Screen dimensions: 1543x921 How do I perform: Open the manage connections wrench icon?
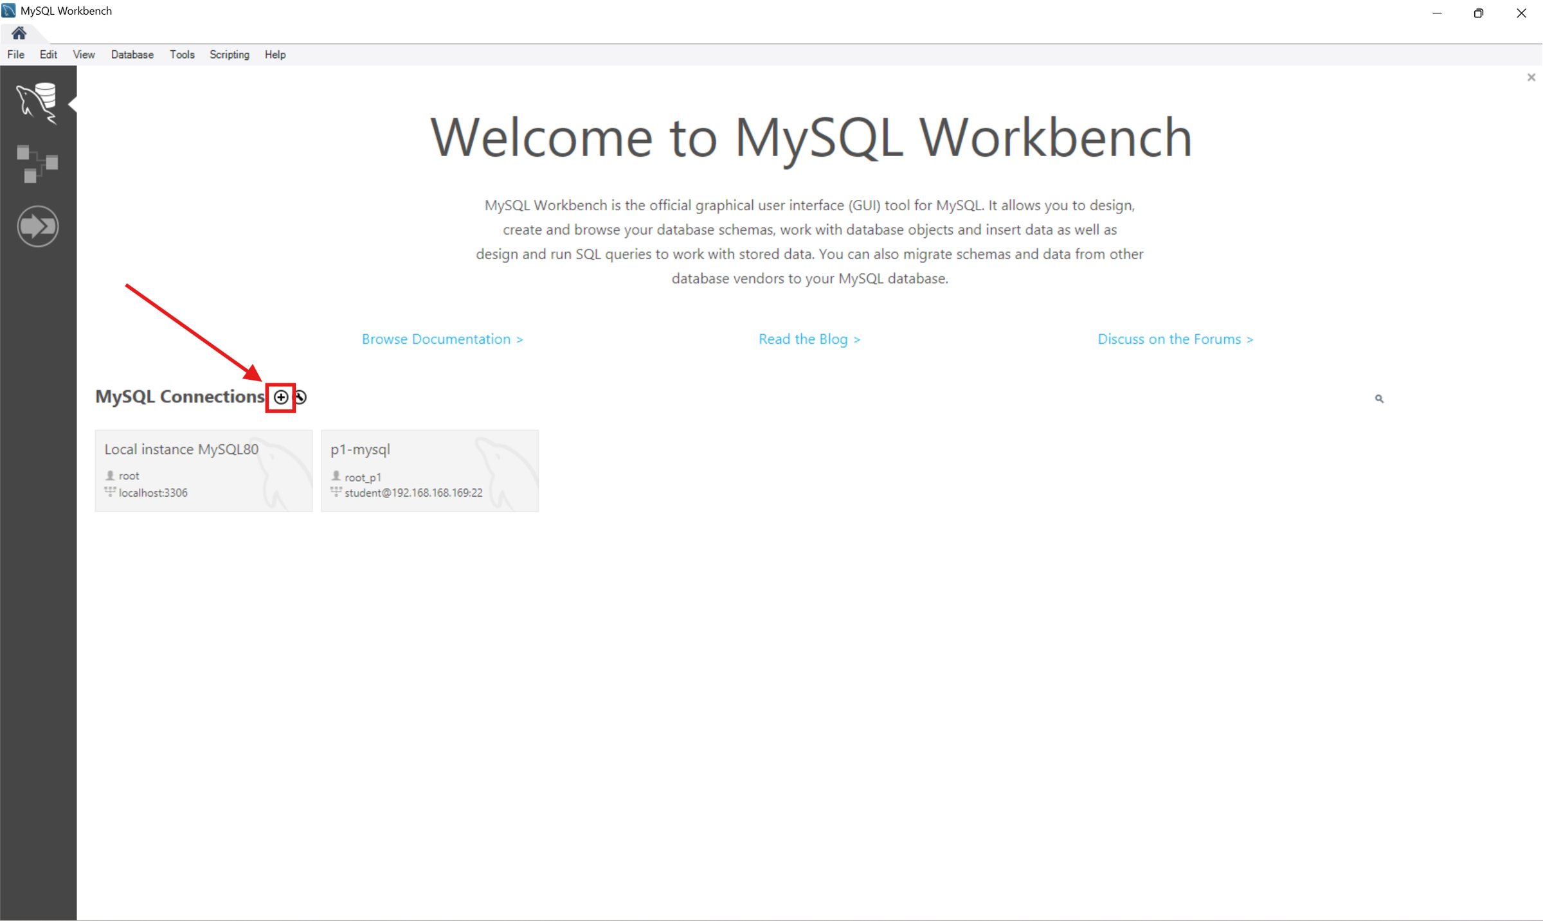tap(301, 397)
